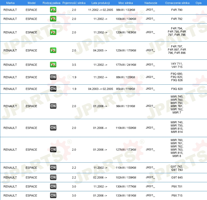Click the 120kW / 163KM power cell

[x=126, y=32]
